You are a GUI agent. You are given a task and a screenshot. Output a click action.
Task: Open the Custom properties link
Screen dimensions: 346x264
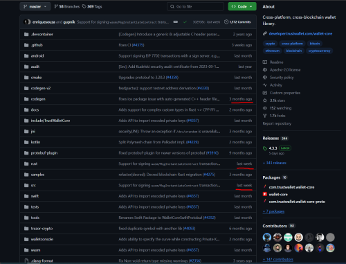(x=285, y=93)
